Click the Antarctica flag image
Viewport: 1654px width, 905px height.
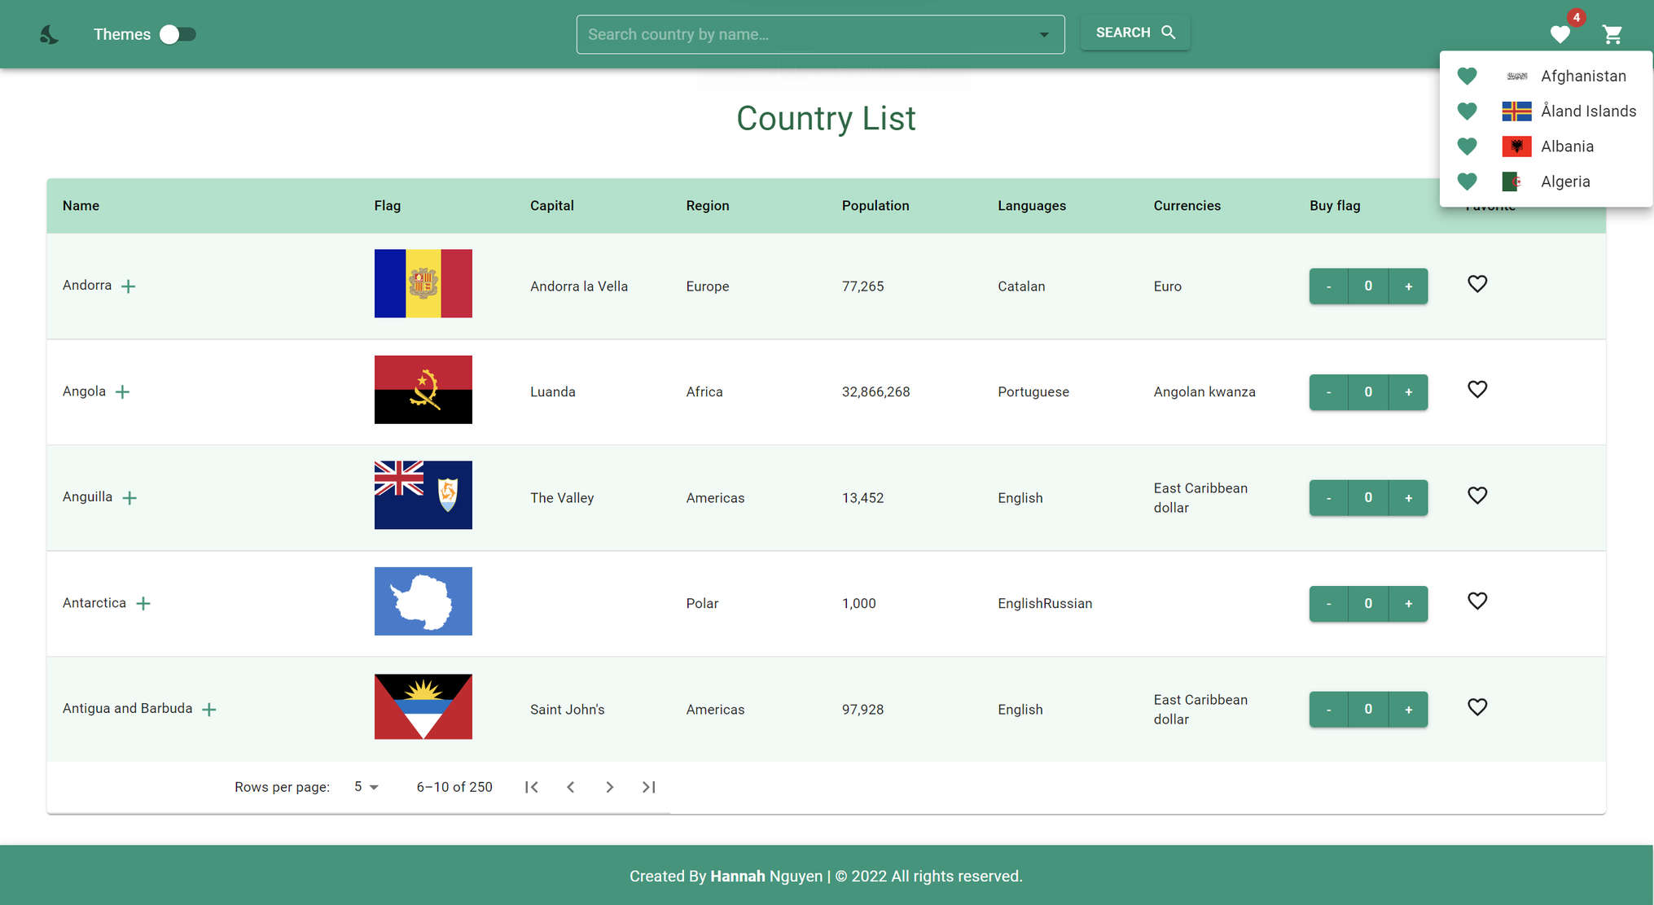click(x=423, y=601)
